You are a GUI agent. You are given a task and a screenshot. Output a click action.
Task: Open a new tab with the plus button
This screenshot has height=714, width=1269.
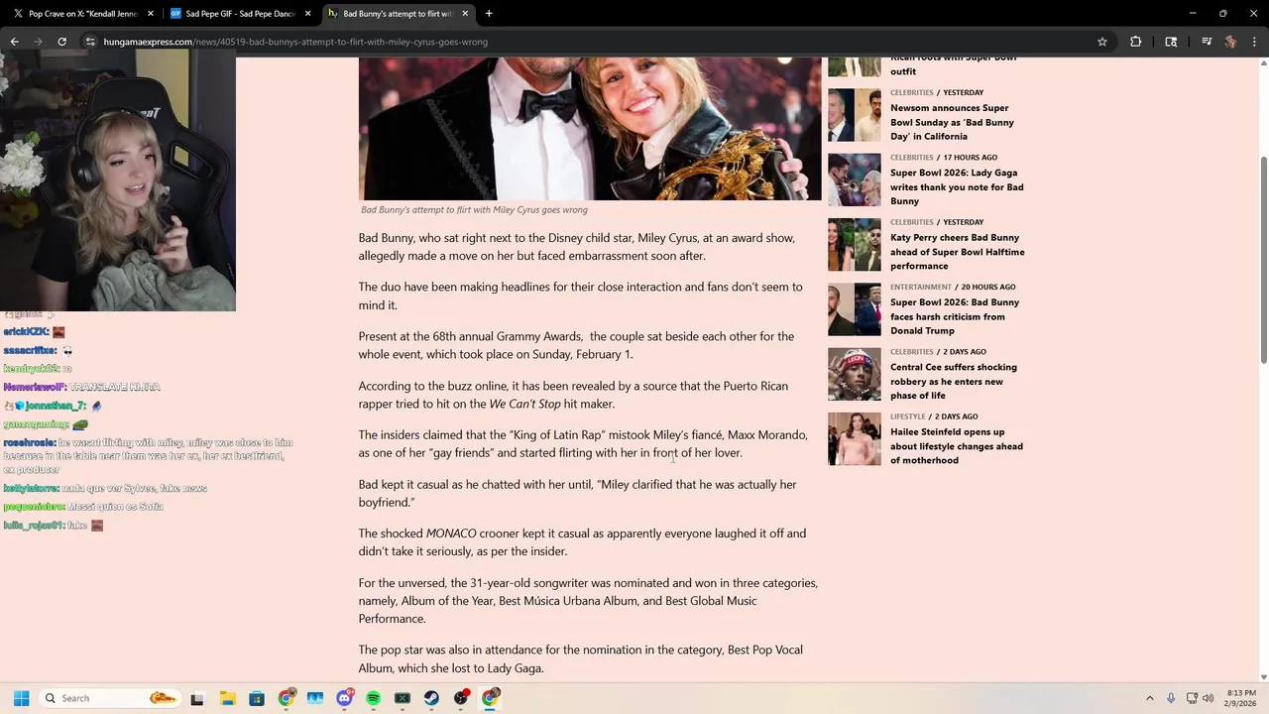coord(489,14)
